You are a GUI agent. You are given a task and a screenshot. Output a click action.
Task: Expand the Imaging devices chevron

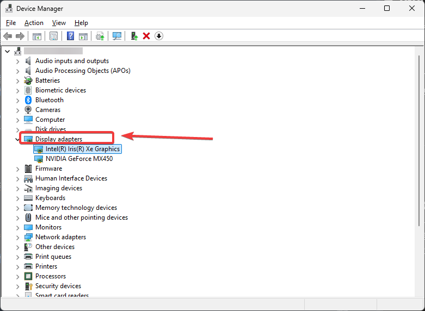tap(17, 189)
